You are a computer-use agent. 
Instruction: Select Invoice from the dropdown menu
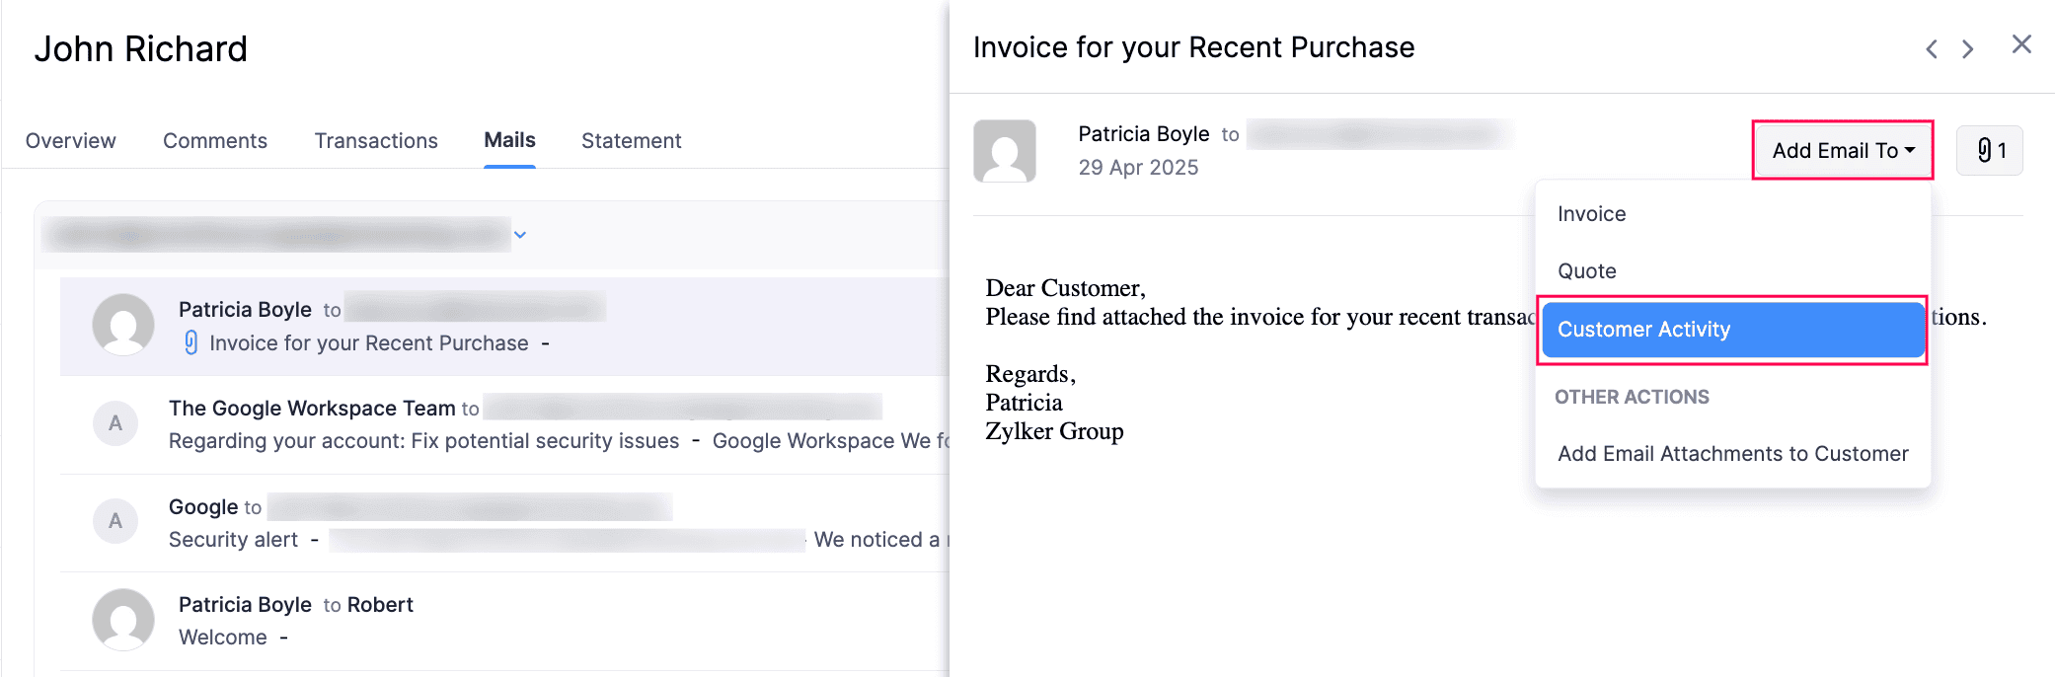(1591, 214)
